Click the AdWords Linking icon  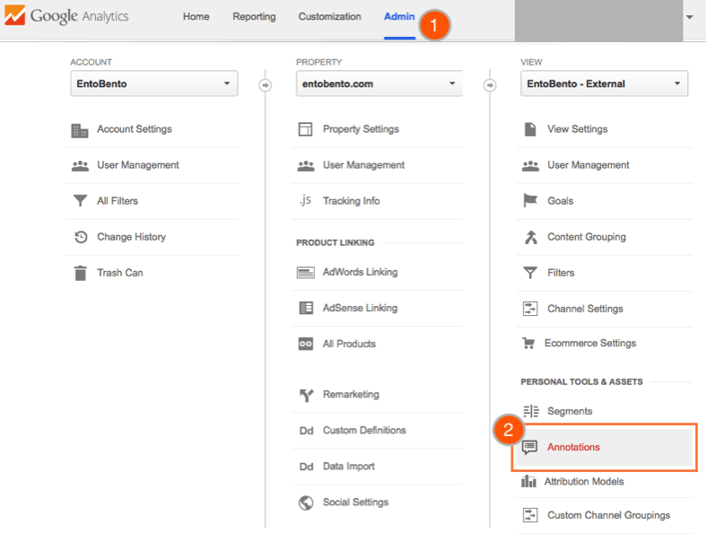pos(306,273)
